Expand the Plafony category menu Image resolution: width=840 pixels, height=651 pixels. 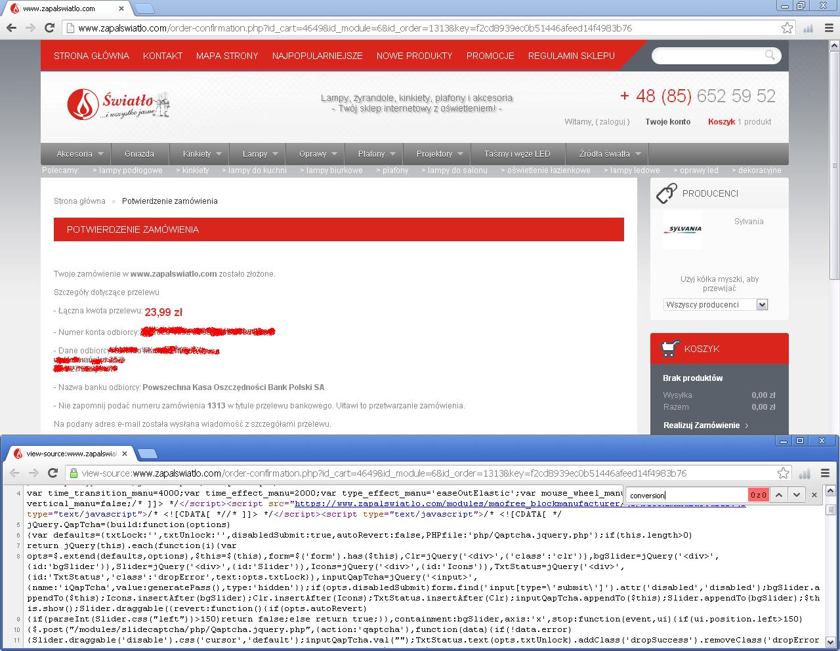[392, 154]
